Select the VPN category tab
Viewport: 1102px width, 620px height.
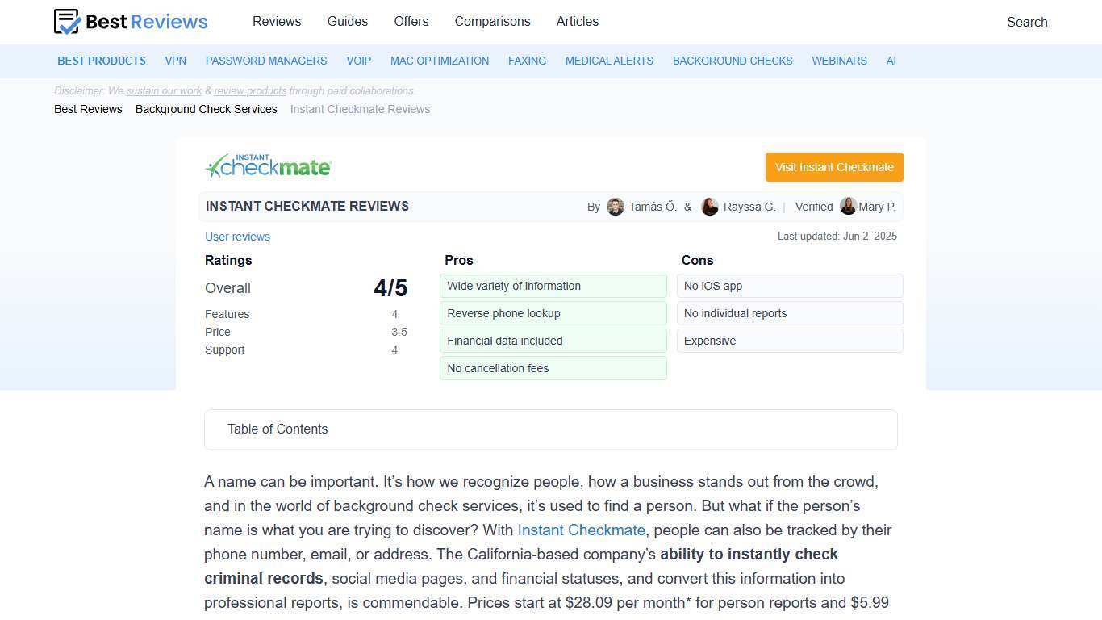pyautogui.click(x=175, y=61)
